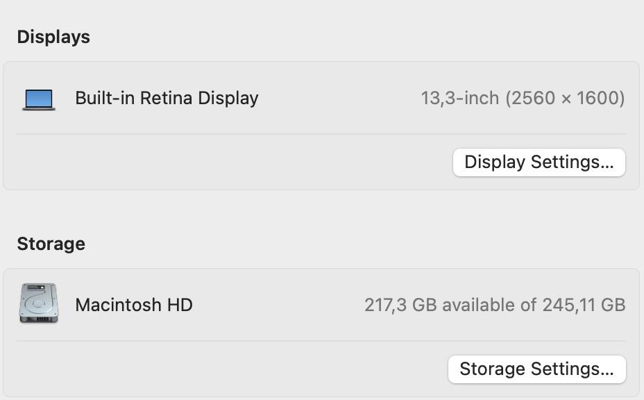Click the 13,3-inch resolution text
This screenshot has height=400, width=644.
(524, 97)
